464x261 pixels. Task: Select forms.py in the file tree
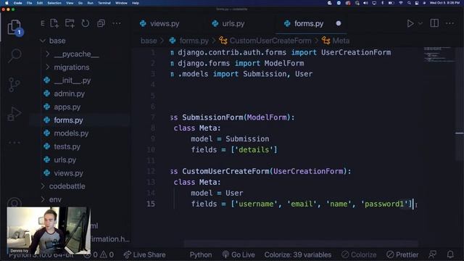pos(68,120)
